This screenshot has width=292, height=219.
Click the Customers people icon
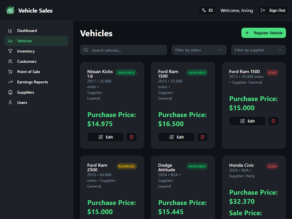(x=10, y=61)
